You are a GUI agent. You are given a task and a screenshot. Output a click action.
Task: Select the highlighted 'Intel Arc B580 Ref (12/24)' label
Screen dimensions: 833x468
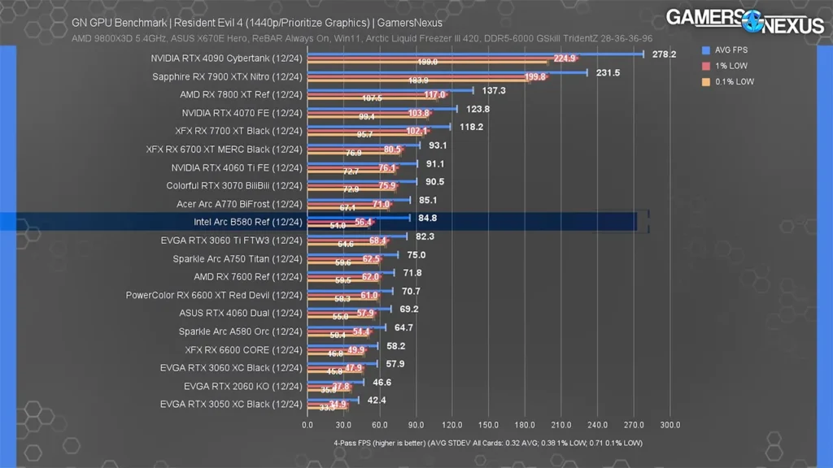(248, 223)
